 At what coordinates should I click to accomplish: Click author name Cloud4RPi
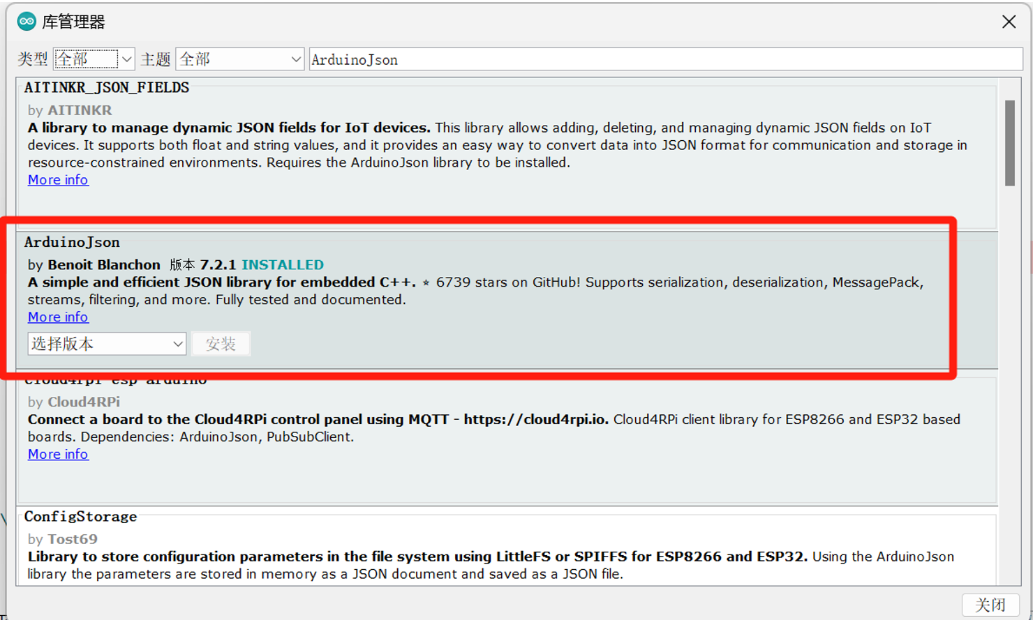coord(84,402)
